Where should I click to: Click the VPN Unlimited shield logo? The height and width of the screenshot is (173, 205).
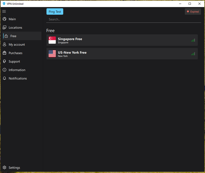(4, 4)
